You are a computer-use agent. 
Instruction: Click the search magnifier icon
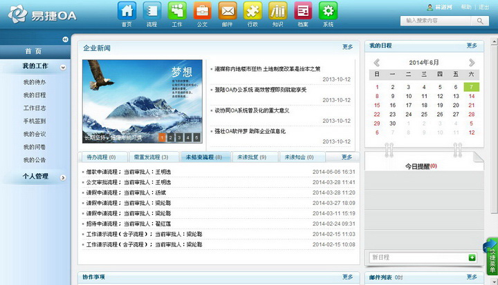tap(480, 21)
